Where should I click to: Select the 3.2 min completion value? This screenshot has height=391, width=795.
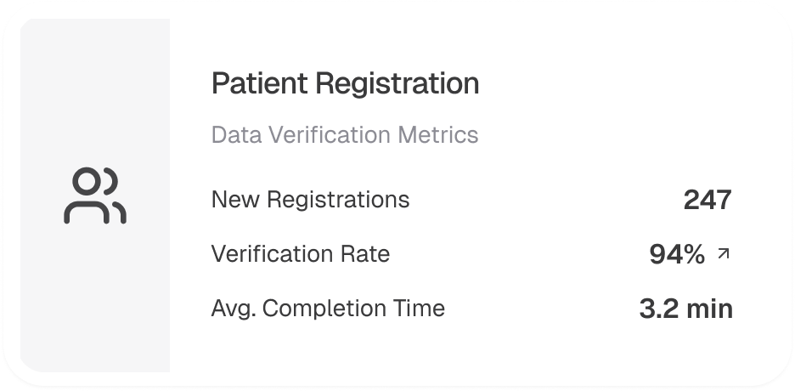click(685, 308)
